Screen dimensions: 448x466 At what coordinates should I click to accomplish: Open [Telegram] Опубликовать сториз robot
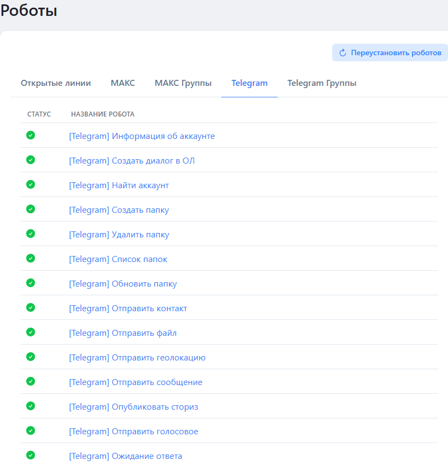[134, 407]
